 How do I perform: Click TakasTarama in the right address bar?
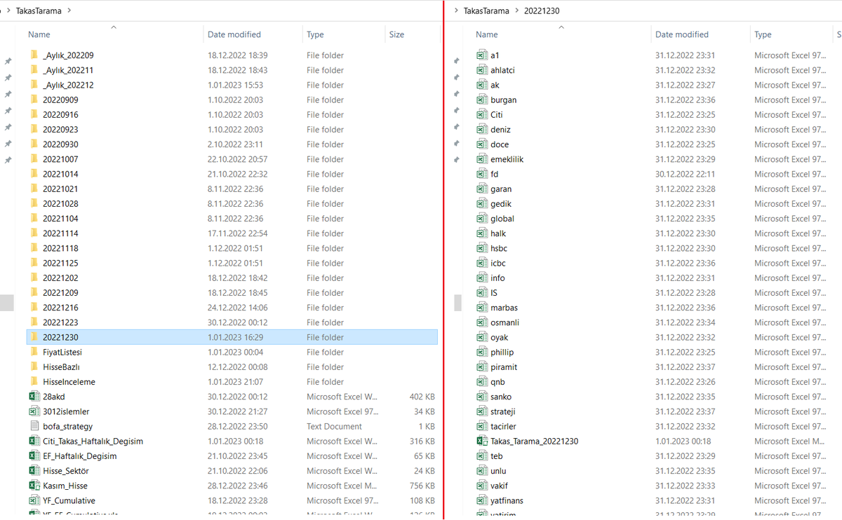point(486,11)
